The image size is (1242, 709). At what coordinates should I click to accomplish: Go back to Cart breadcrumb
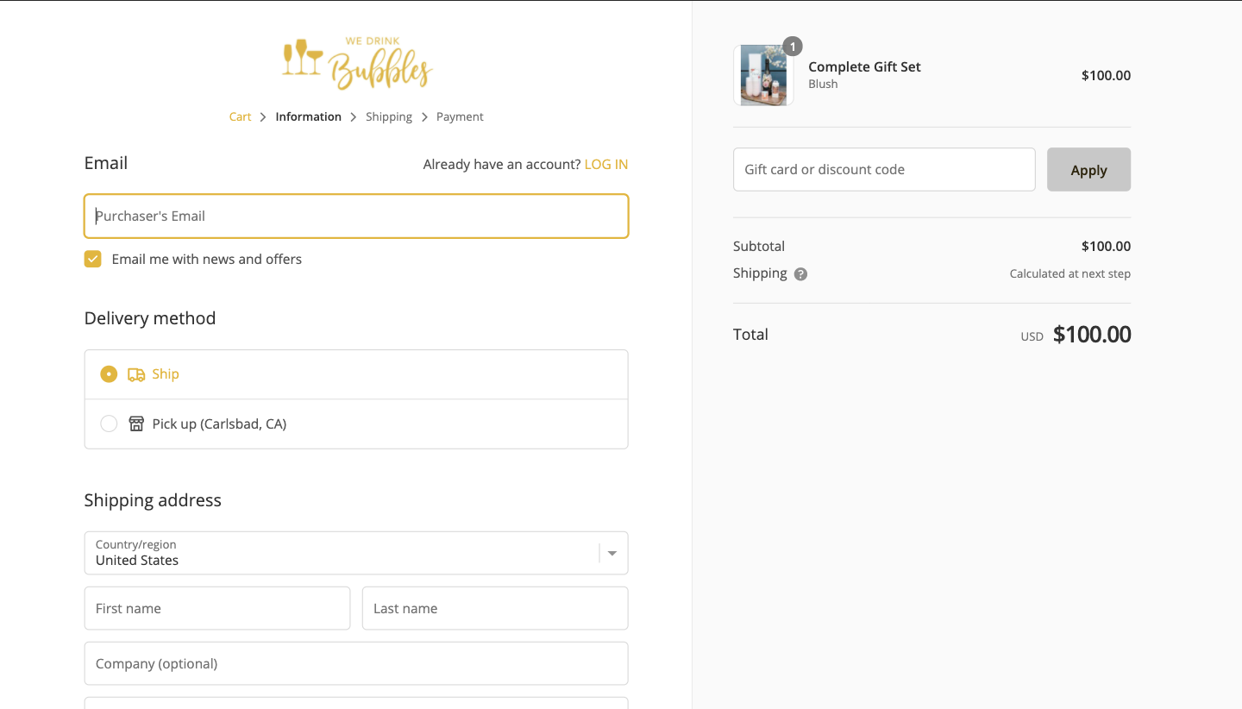tap(240, 117)
